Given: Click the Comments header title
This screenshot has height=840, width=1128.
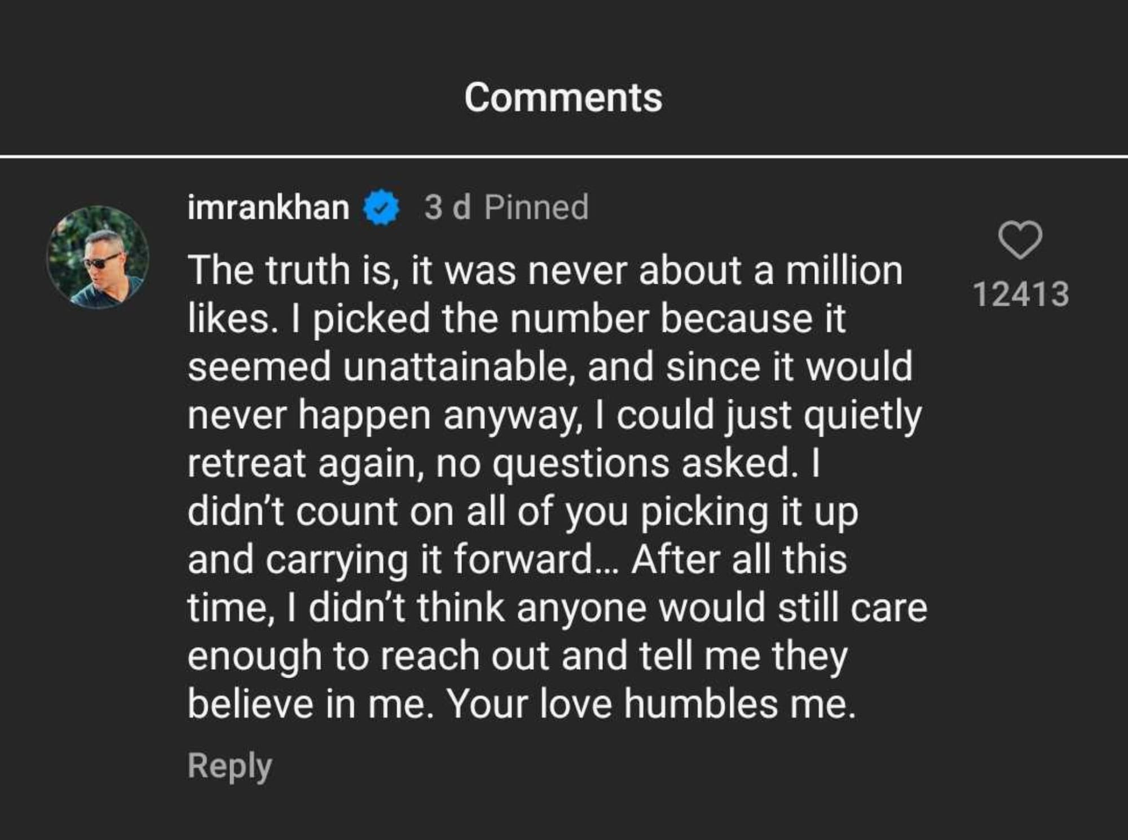Looking at the screenshot, I should click(x=563, y=98).
